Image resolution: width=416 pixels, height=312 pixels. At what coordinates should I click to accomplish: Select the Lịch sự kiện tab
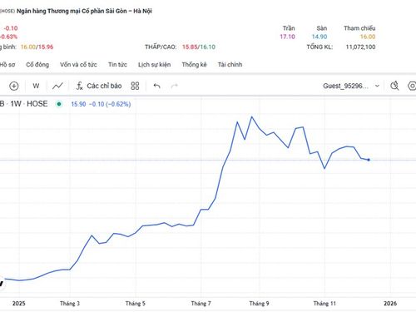click(155, 65)
